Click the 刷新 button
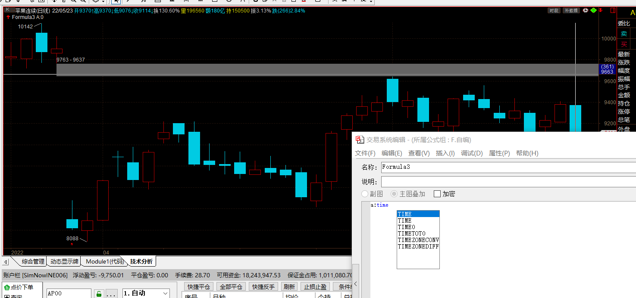 289,287
